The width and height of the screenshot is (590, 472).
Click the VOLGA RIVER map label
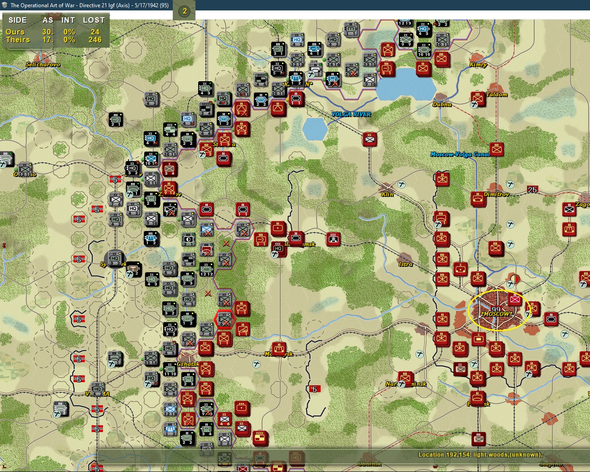(351, 114)
